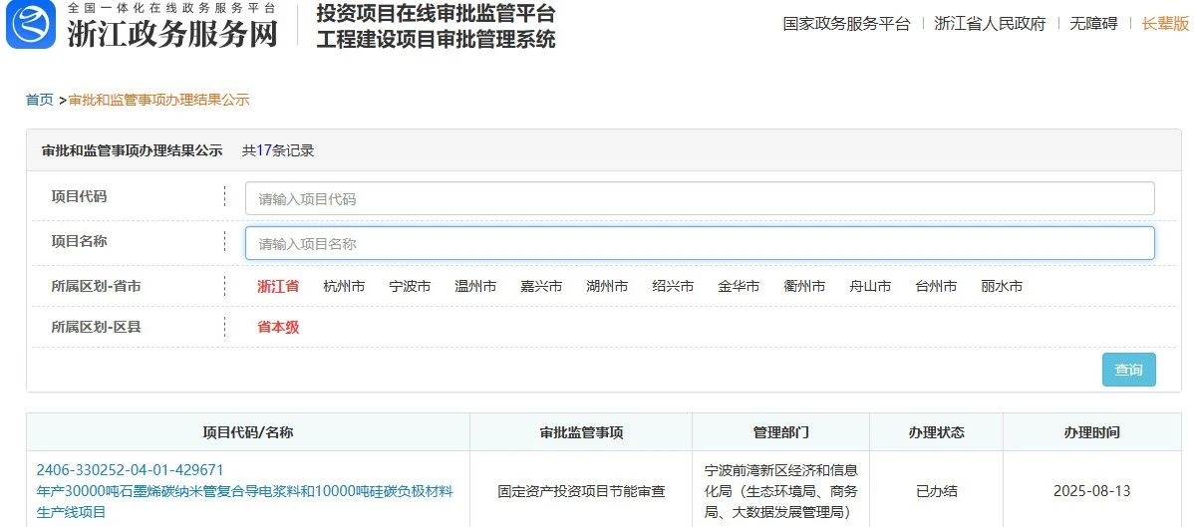
Task: Click 项目代码/名称 column header
Action: click(x=248, y=432)
